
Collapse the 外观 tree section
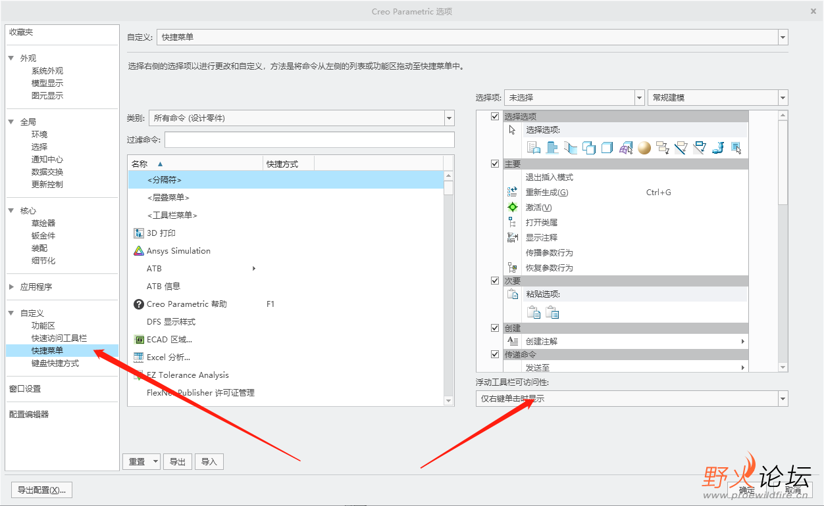[11, 58]
